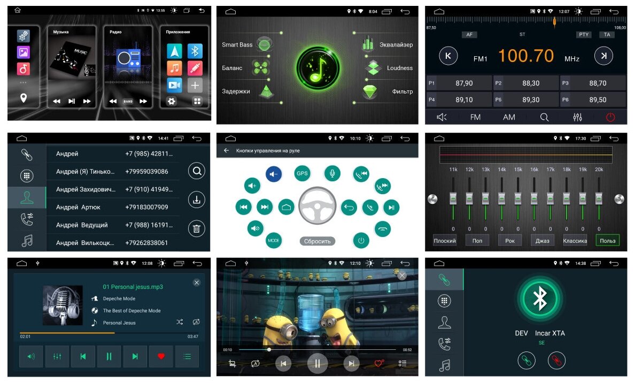The image size is (635, 383).
Task: Open Bluetooth music tab in contacts screen sidebar
Action: [27, 241]
